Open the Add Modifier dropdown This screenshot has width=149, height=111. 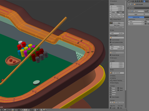click(138, 8)
